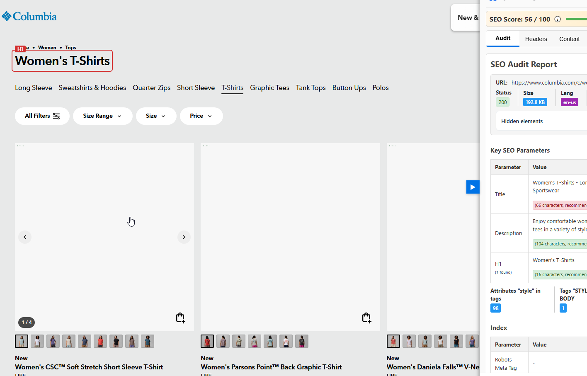This screenshot has width=587, height=376.
Task: Open the Long Sleeve category
Action: (x=34, y=88)
